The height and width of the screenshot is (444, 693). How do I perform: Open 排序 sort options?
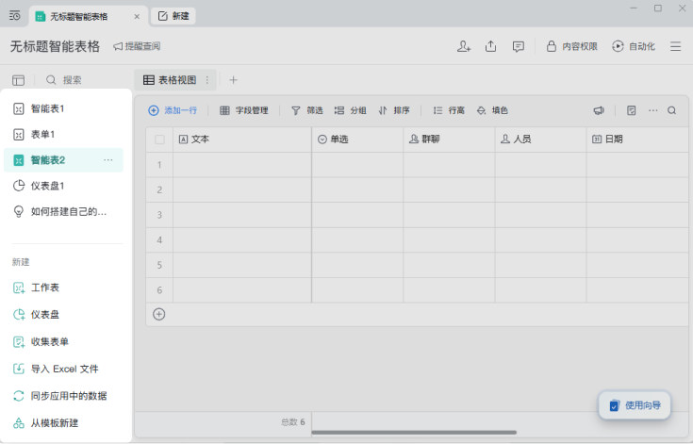click(394, 110)
